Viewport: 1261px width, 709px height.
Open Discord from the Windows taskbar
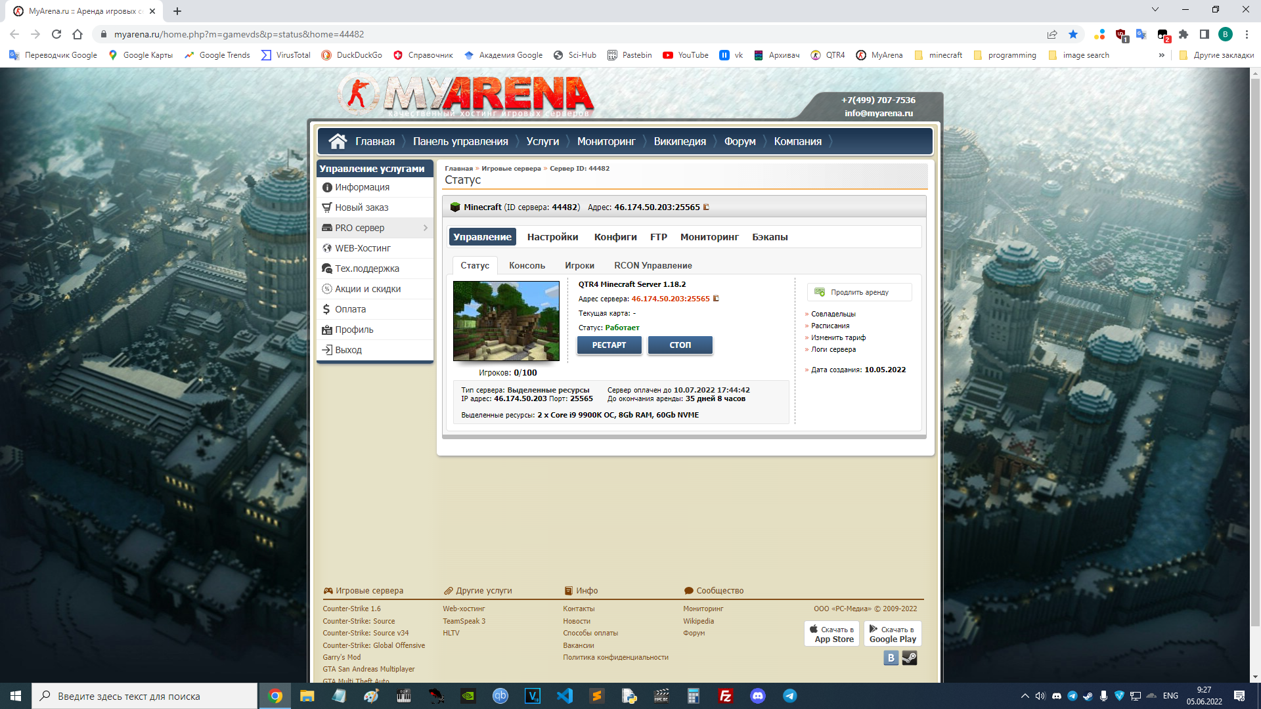(x=758, y=696)
